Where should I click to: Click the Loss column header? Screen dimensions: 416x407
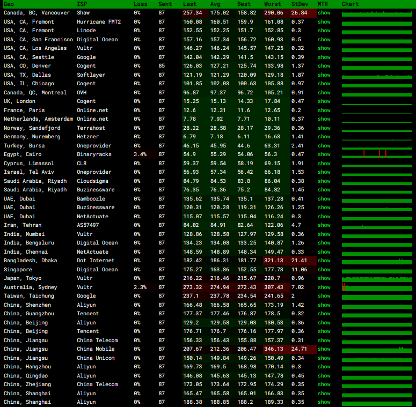pyautogui.click(x=140, y=4)
